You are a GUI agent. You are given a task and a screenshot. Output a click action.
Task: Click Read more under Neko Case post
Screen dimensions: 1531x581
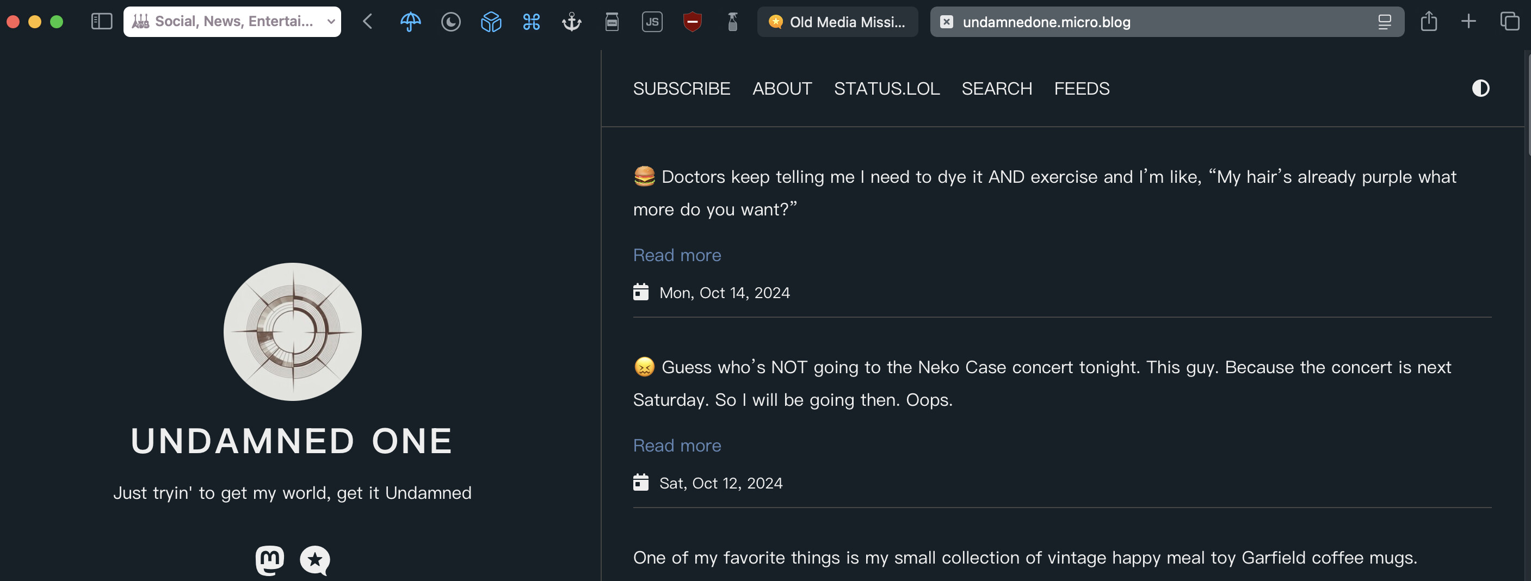(677, 446)
